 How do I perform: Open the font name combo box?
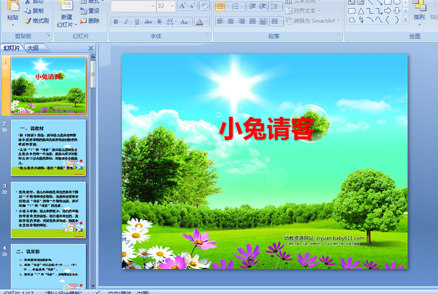pos(133,6)
